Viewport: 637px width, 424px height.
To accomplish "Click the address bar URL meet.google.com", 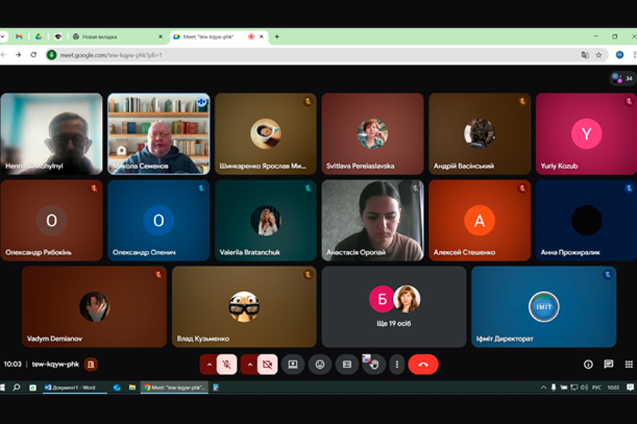I will pos(111,55).
